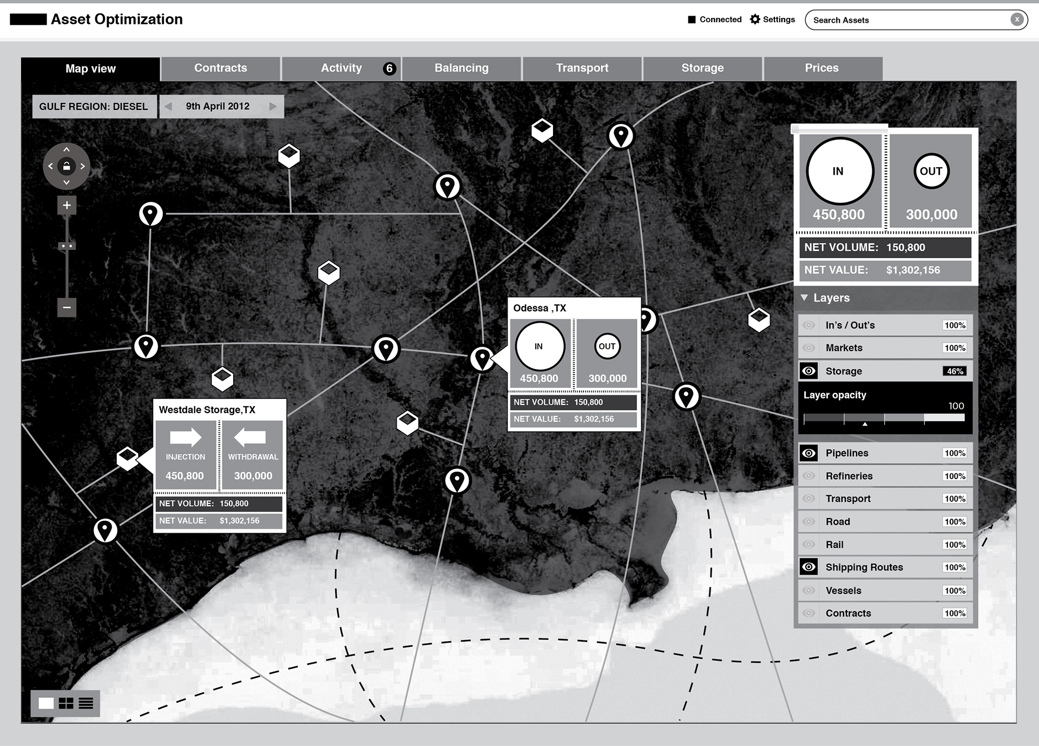The height and width of the screenshot is (746, 1039).
Task: Show the Refineries layer
Action: pyautogui.click(x=809, y=476)
